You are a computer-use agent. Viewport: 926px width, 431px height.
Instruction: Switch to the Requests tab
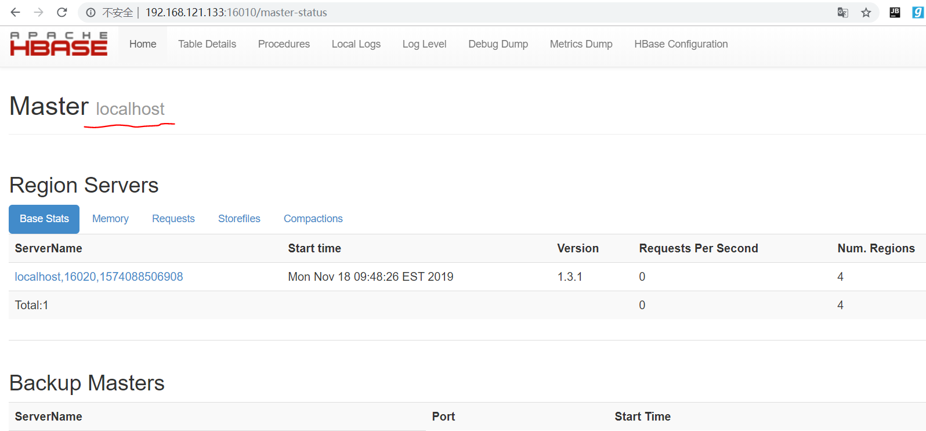(x=173, y=219)
